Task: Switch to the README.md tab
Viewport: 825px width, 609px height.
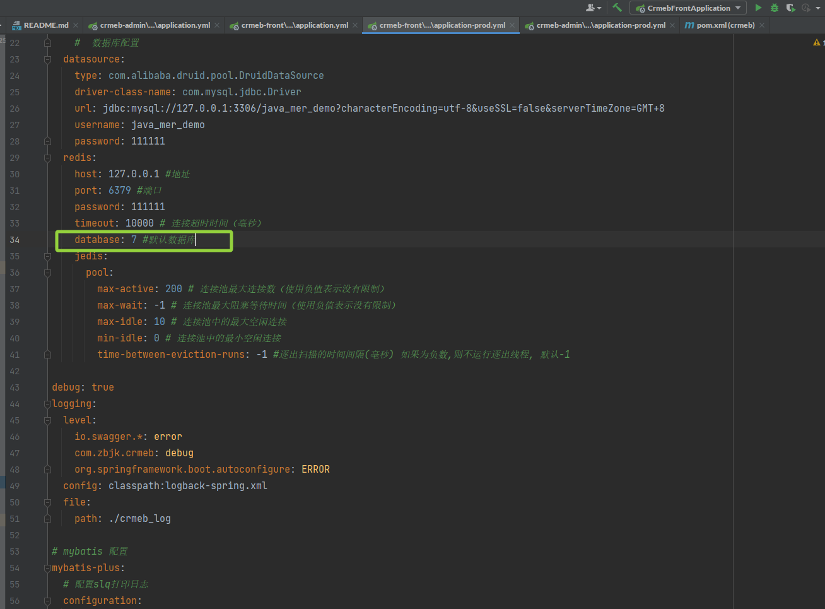Action: coord(45,25)
